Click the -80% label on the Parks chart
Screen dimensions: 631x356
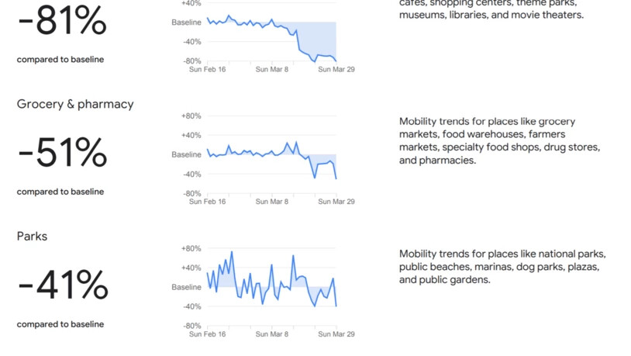tap(191, 326)
